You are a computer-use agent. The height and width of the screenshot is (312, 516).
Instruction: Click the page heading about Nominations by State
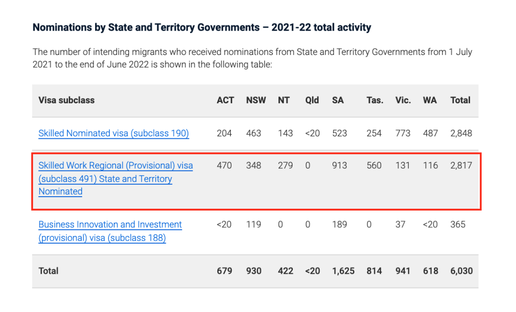click(x=202, y=27)
